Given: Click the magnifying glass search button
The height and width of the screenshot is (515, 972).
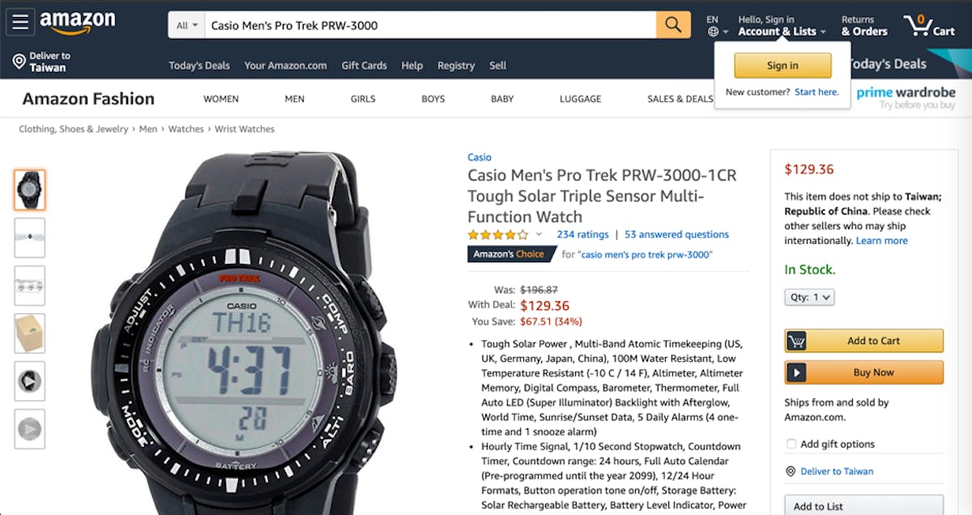Looking at the screenshot, I should click(x=673, y=25).
